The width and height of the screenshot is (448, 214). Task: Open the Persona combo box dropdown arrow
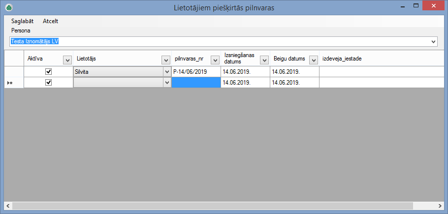[x=434, y=42]
